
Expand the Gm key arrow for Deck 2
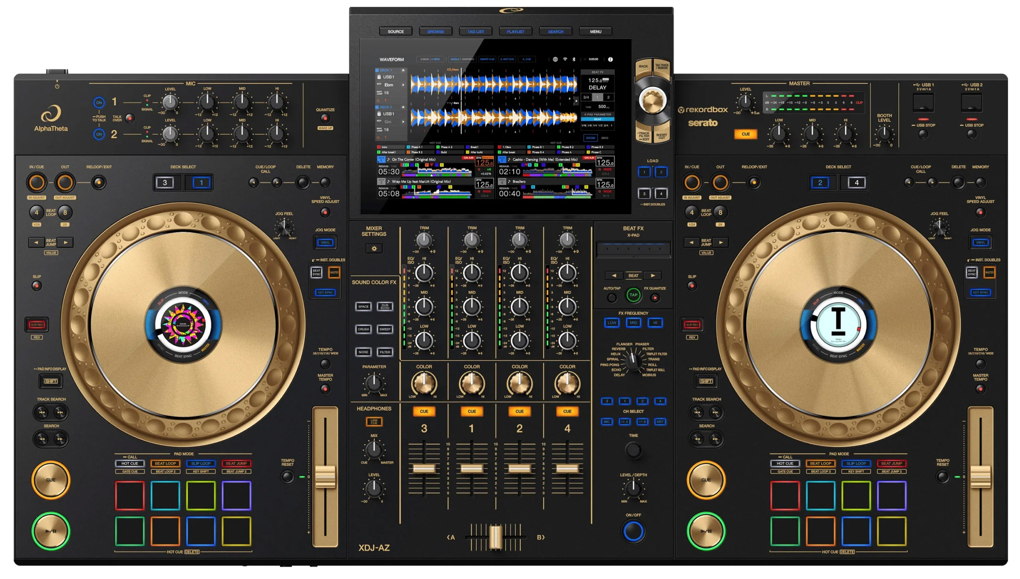coord(403,122)
